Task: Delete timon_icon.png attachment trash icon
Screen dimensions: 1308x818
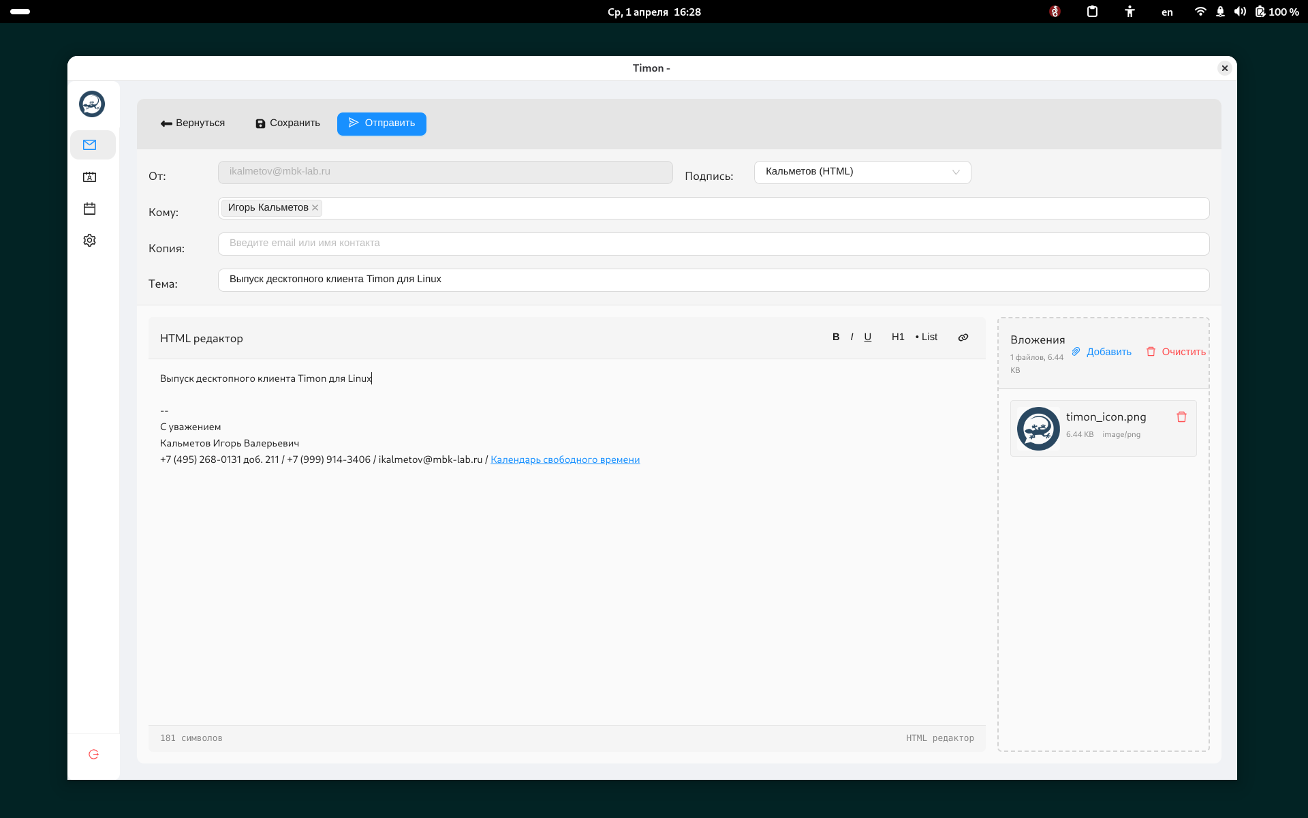Action: [x=1181, y=417]
